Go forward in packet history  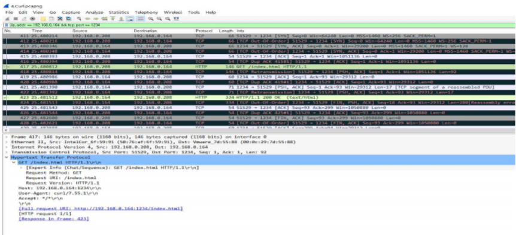point(96,19)
